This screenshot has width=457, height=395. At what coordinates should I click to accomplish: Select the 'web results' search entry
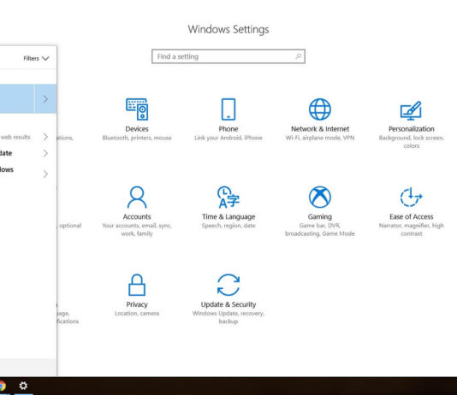[15, 137]
